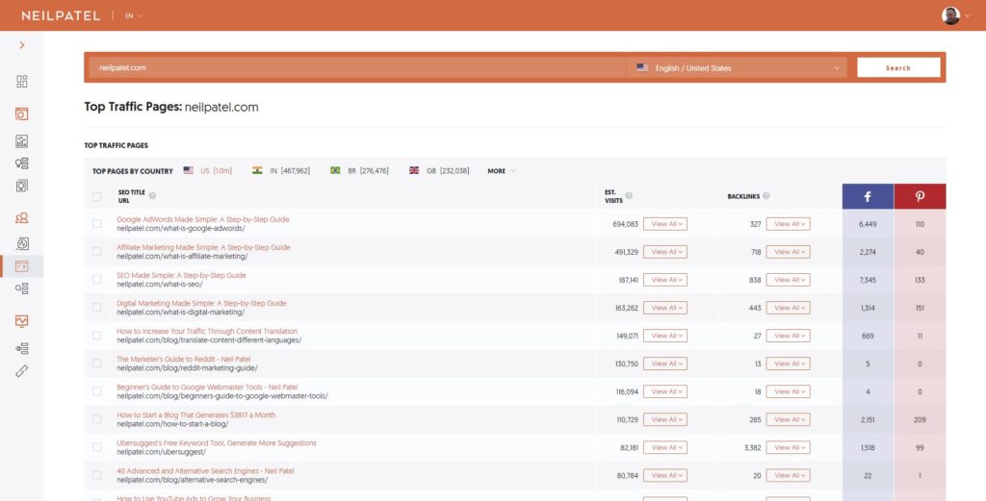Click the 7,345 Facebook shares value
This screenshot has height=501, width=986.
coord(868,280)
